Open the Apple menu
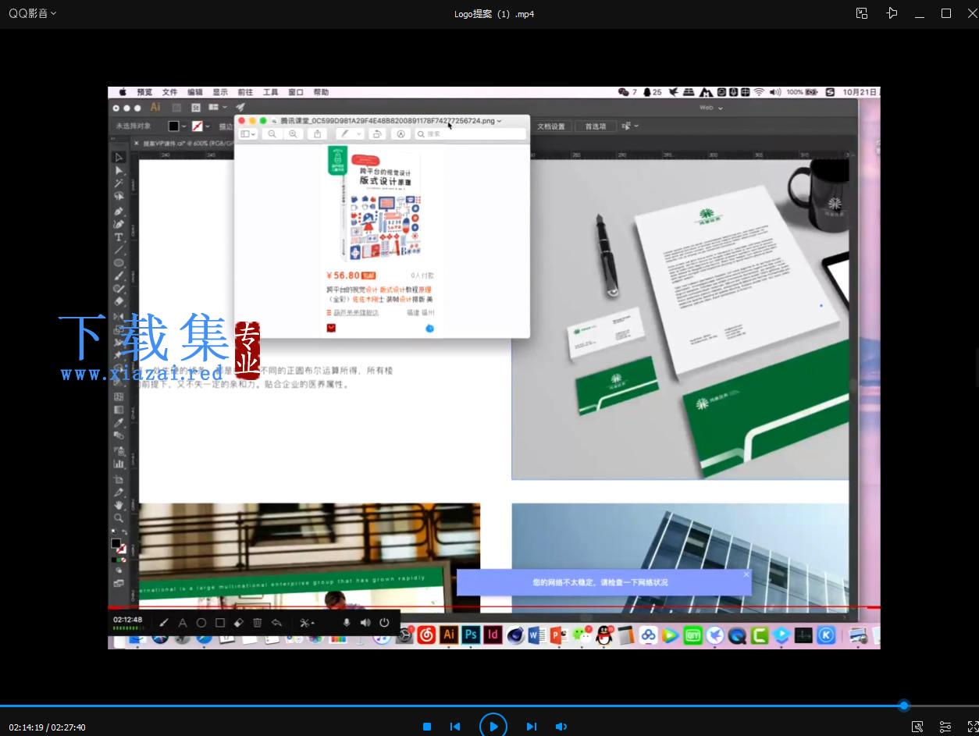The width and height of the screenshot is (979, 736). coord(123,92)
